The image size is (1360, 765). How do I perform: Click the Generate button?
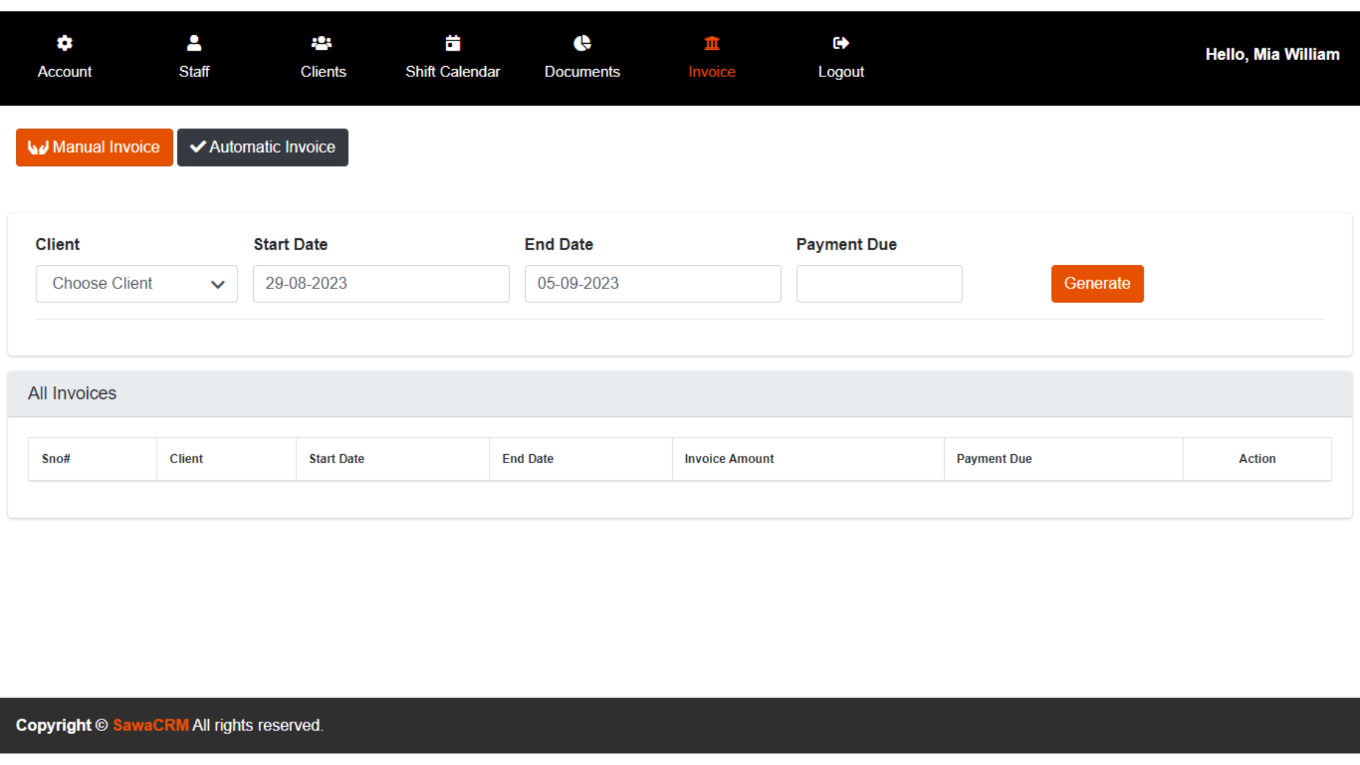pos(1097,284)
